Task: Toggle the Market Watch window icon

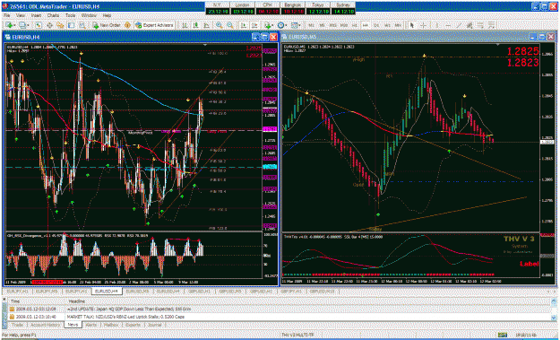Action: 38,25
